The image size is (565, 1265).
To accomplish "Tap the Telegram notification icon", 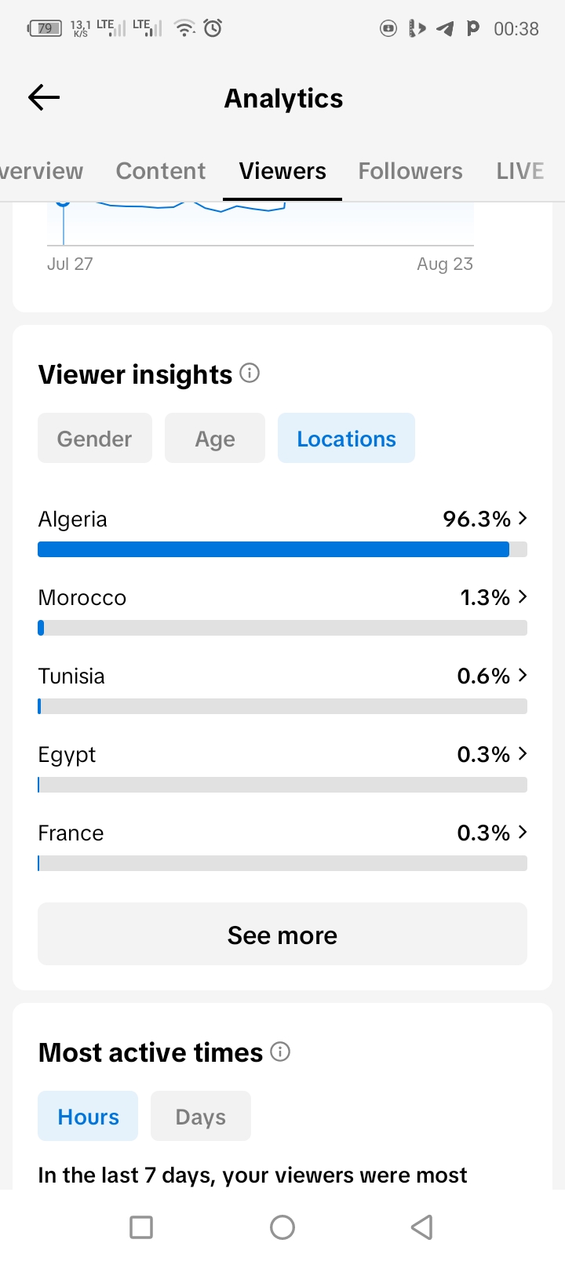I will [x=445, y=29].
